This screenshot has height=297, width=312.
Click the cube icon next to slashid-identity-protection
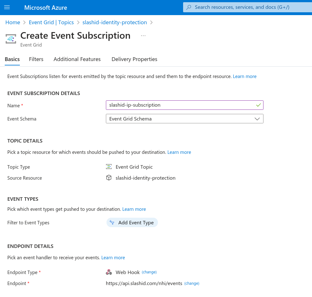[109, 178]
